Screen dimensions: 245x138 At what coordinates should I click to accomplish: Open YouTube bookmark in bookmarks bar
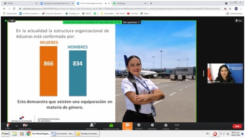click(132, 14)
